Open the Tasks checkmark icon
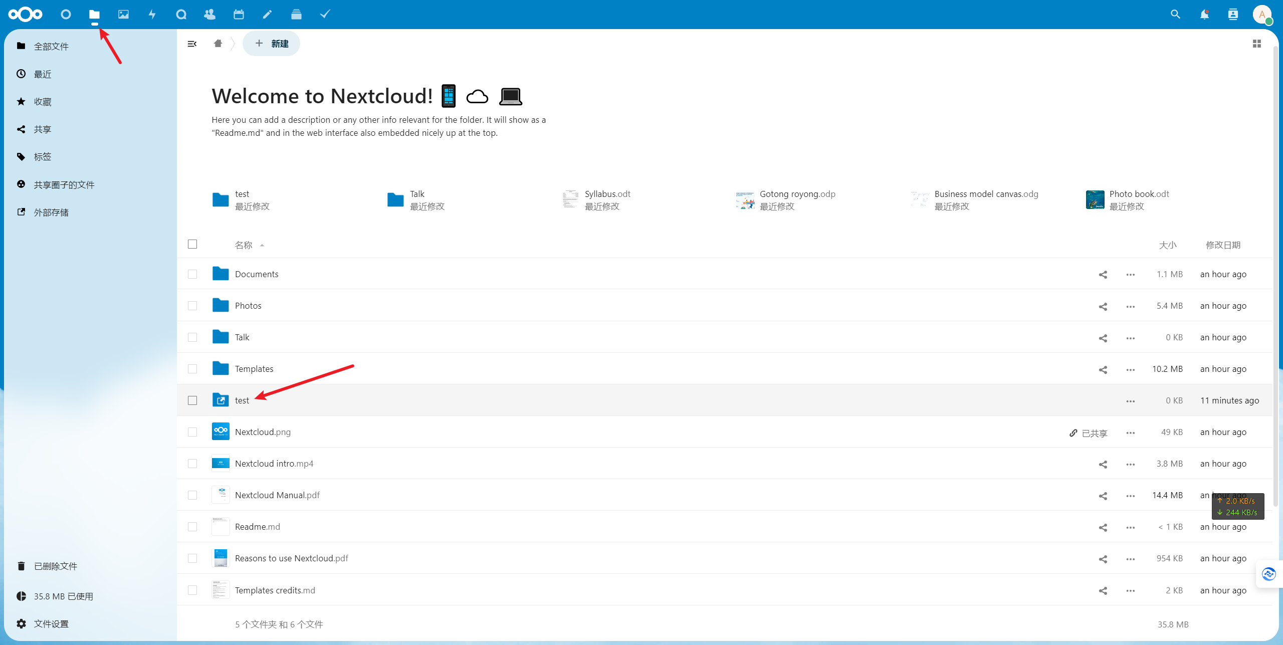 (325, 14)
